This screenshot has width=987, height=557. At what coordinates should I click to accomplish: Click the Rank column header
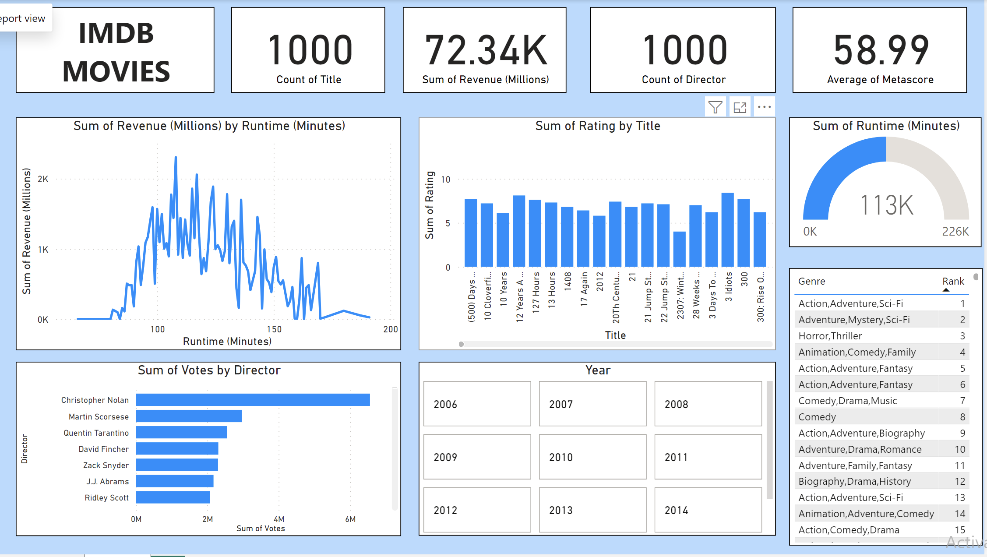pos(953,281)
